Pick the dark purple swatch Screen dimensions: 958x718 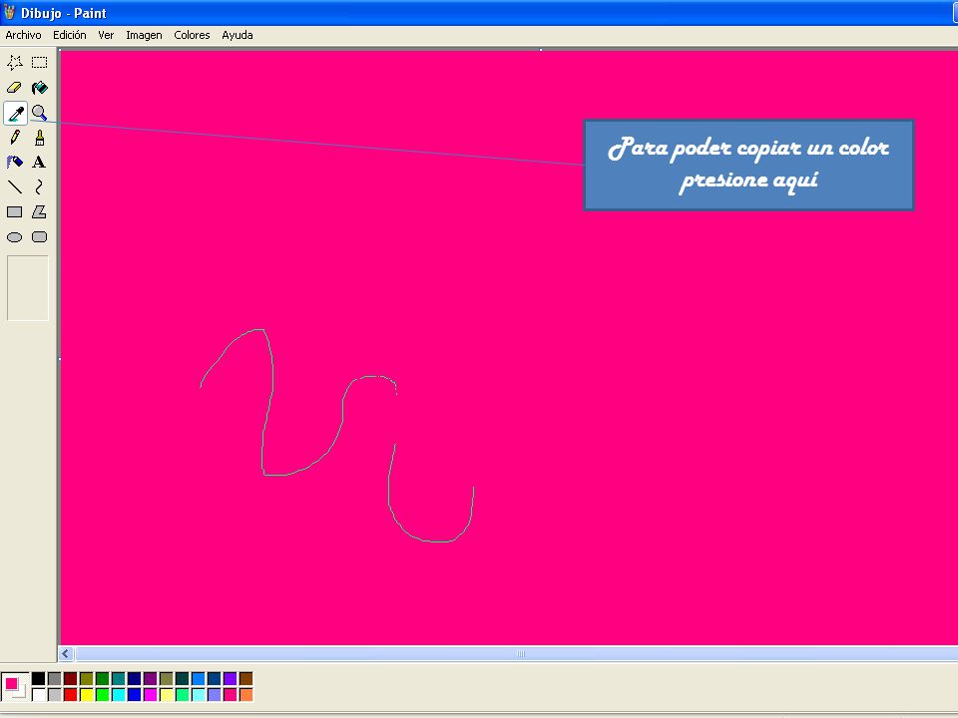click(x=151, y=678)
